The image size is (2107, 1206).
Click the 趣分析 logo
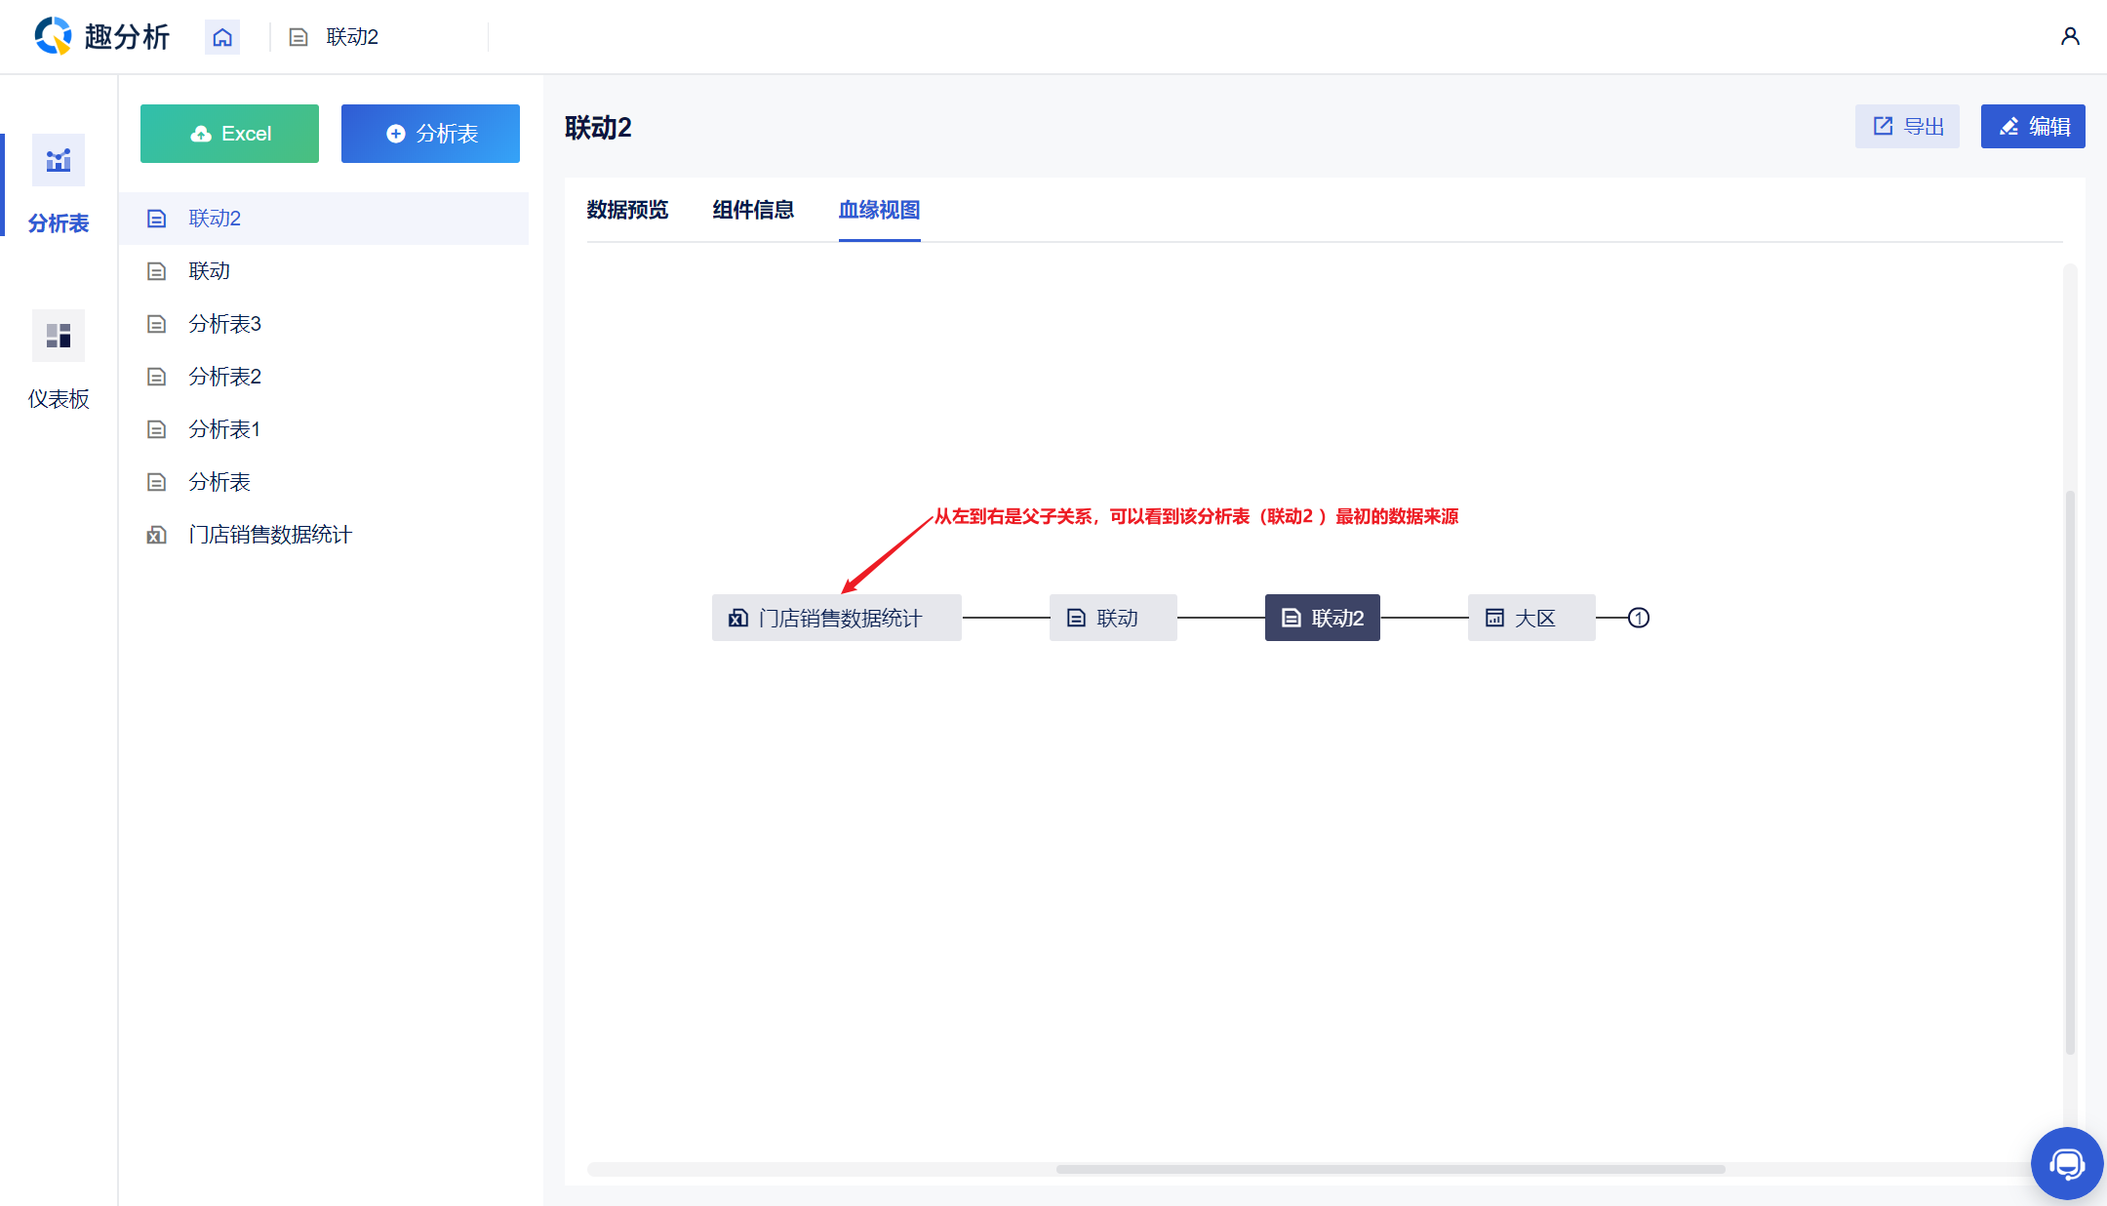coord(101,37)
